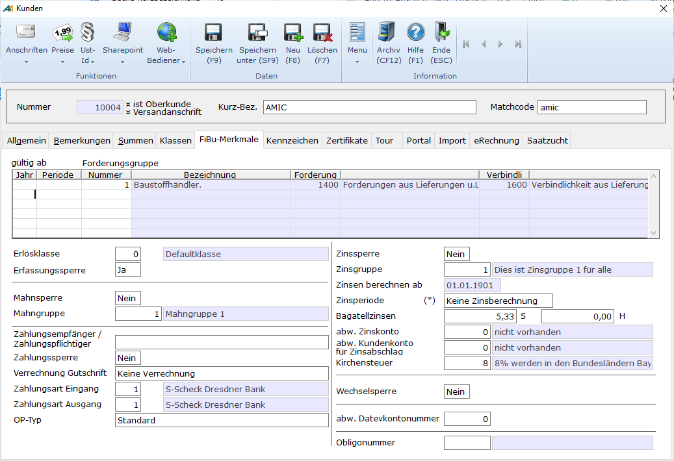Toggle Zinssperre Nein field

tap(456, 254)
